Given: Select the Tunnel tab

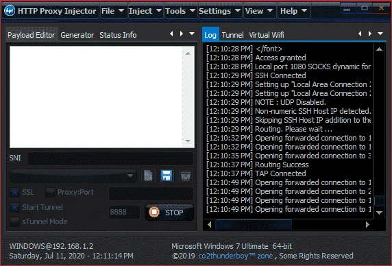Looking at the screenshot, I should [x=232, y=35].
